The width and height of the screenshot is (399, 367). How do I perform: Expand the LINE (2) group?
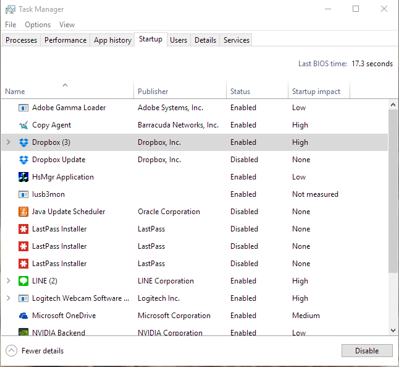click(9, 281)
